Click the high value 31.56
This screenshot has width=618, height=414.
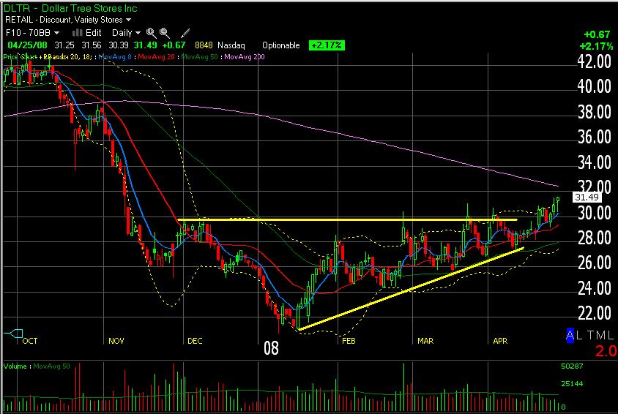click(x=92, y=45)
